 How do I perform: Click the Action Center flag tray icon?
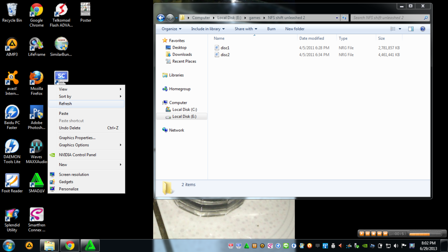[x=404, y=246]
